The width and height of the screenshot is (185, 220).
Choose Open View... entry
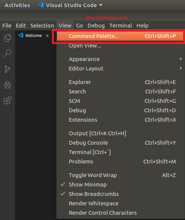[x=121, y=46]
